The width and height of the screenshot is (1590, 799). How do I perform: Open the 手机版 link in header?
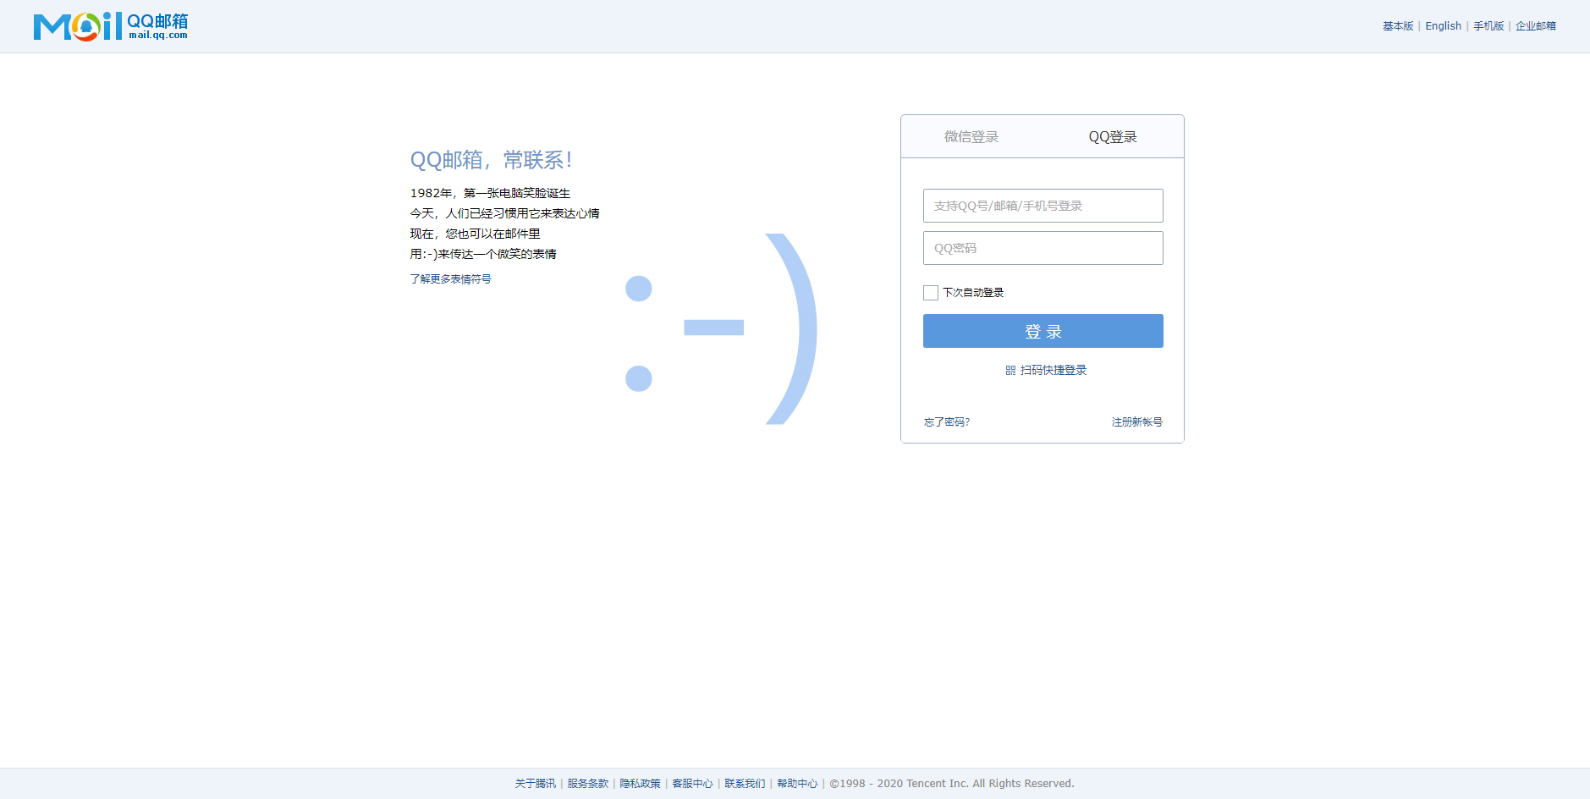coord(1488,26)
